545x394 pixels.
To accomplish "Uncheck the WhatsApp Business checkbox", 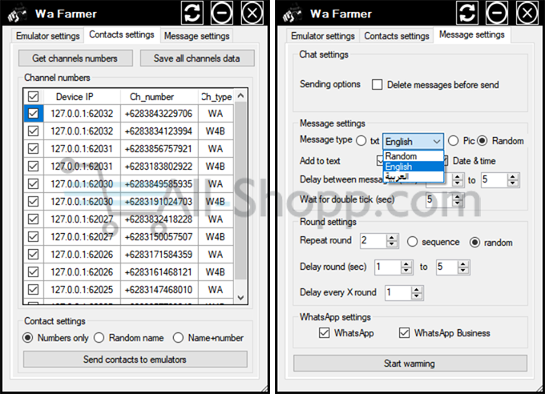I will point(404,332).
